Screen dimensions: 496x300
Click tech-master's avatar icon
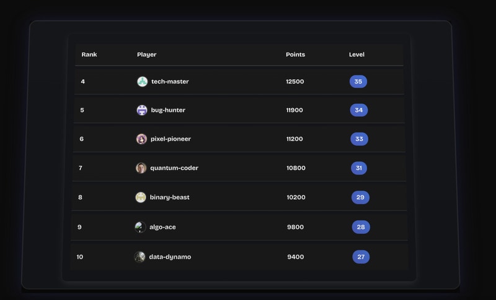pyautogui.click(x=142, y=82)
